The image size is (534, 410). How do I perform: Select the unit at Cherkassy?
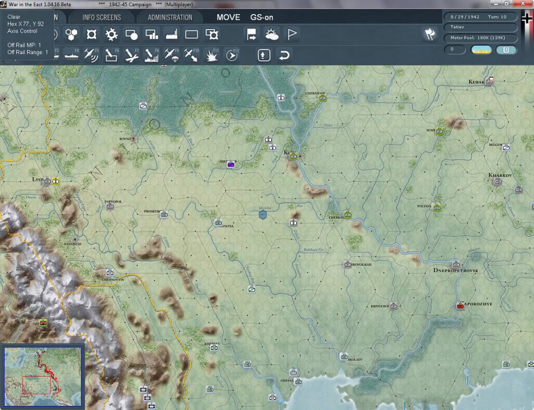[x=347, y=214]
